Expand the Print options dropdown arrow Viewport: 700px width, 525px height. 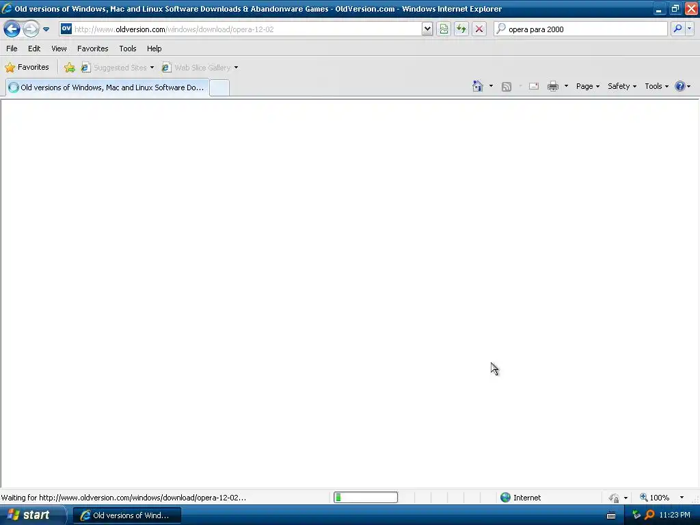tap(566, 86)
